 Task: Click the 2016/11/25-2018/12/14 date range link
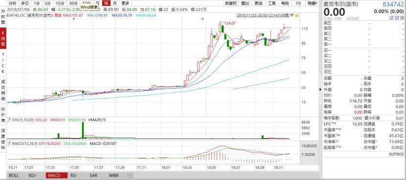[263, 16]
